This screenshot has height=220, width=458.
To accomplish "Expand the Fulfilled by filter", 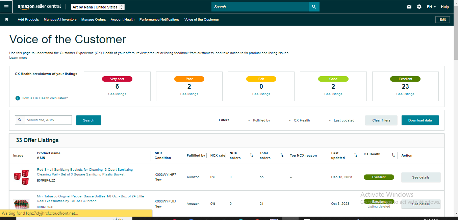I will pyautogui.click(x=259, y=120).
